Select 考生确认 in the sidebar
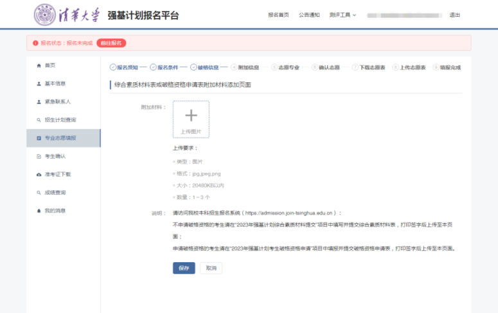 [64, 156]
